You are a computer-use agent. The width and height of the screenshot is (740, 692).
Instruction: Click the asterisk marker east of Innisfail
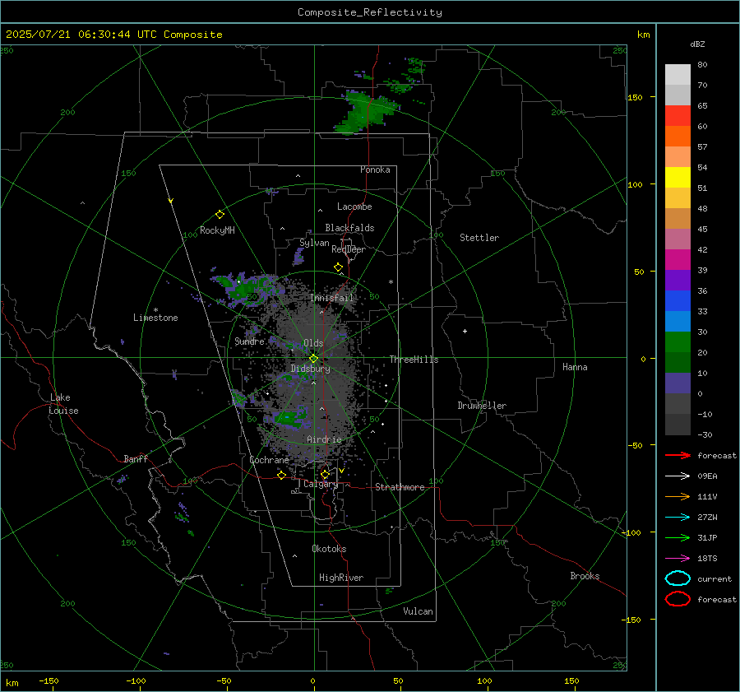[x=391, y=282]
